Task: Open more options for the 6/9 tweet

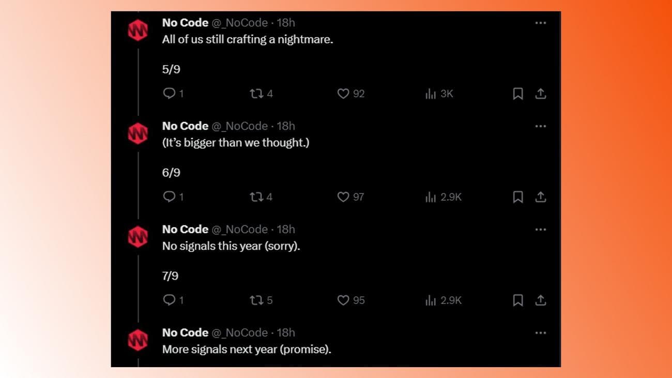Action: pyautogui.click(x=540, y=126)
